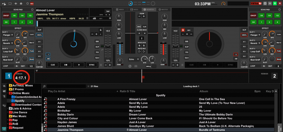
Task: Click the left deck pitch slider
Action: coord(108,46)
